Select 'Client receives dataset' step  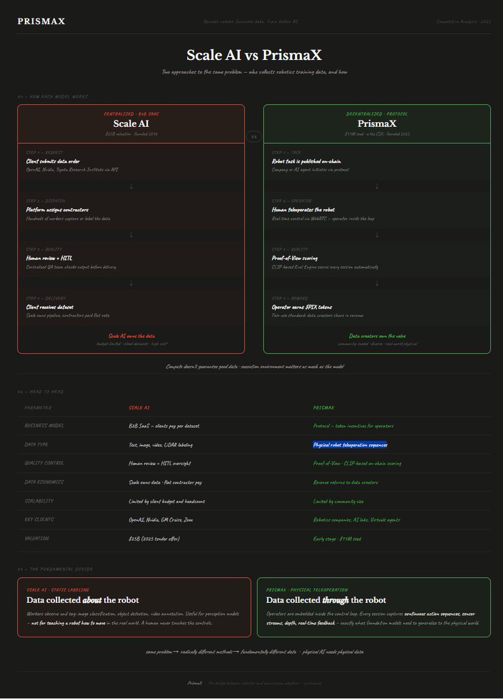click(51, 307)
